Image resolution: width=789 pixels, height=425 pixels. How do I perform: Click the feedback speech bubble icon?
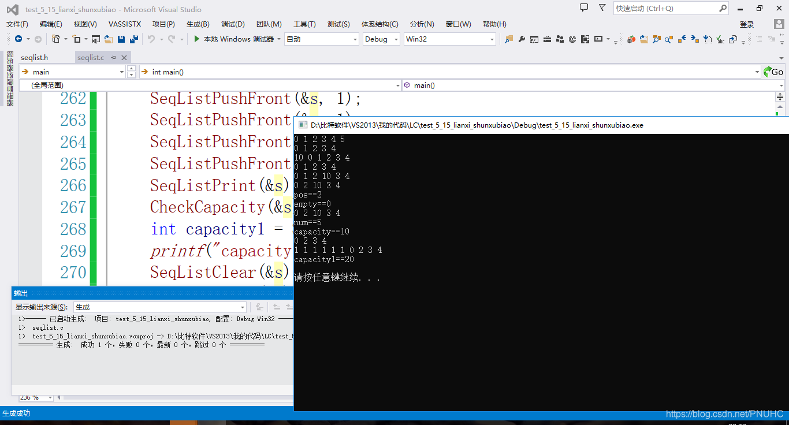[x=584, y=8]
